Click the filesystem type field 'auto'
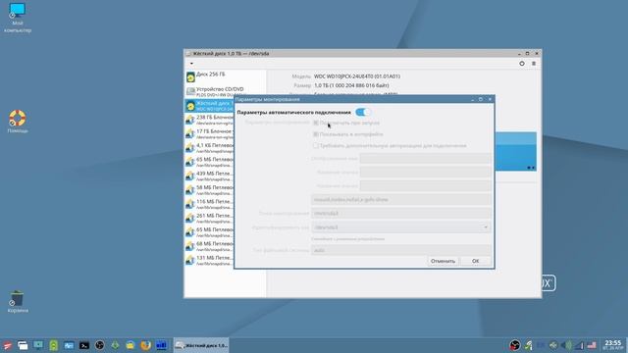The image size is (628, 353). [x=401, y=250]
